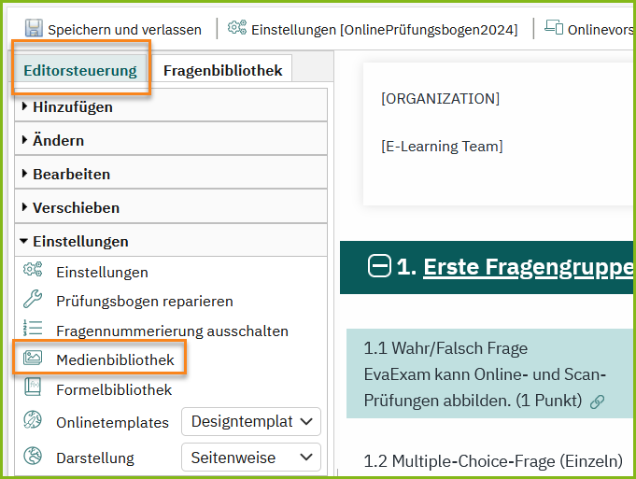Expand the Verschieben section
Image resolution: width=636 pixels, height=479 pixels.
click(x=171, y=207)
